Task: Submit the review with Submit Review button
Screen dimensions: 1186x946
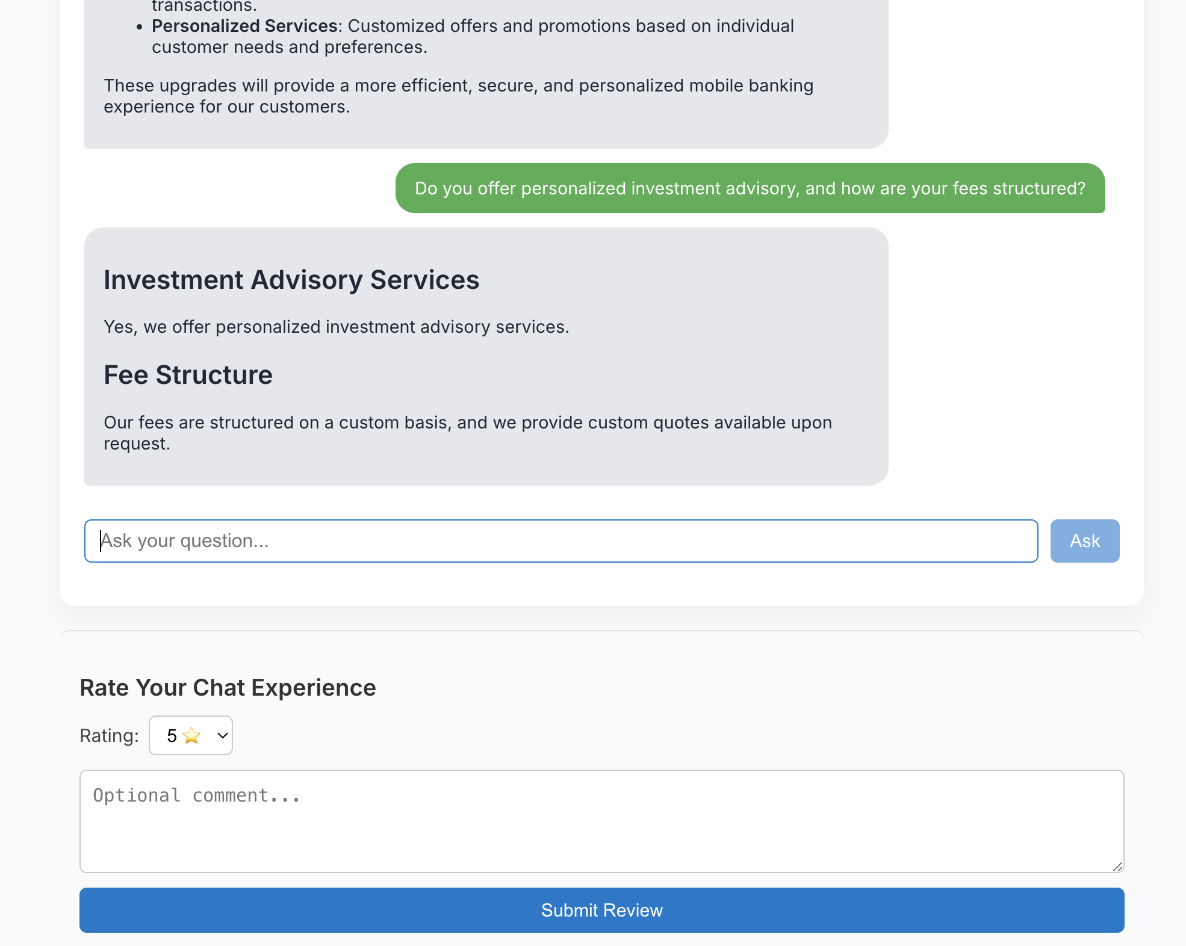Action: [601, 910]
